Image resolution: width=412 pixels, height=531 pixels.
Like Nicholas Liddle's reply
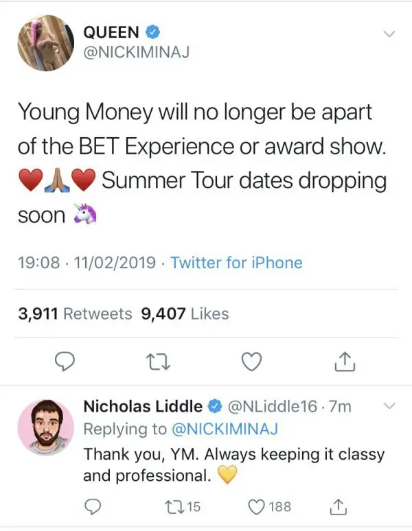tap(255, 507)
